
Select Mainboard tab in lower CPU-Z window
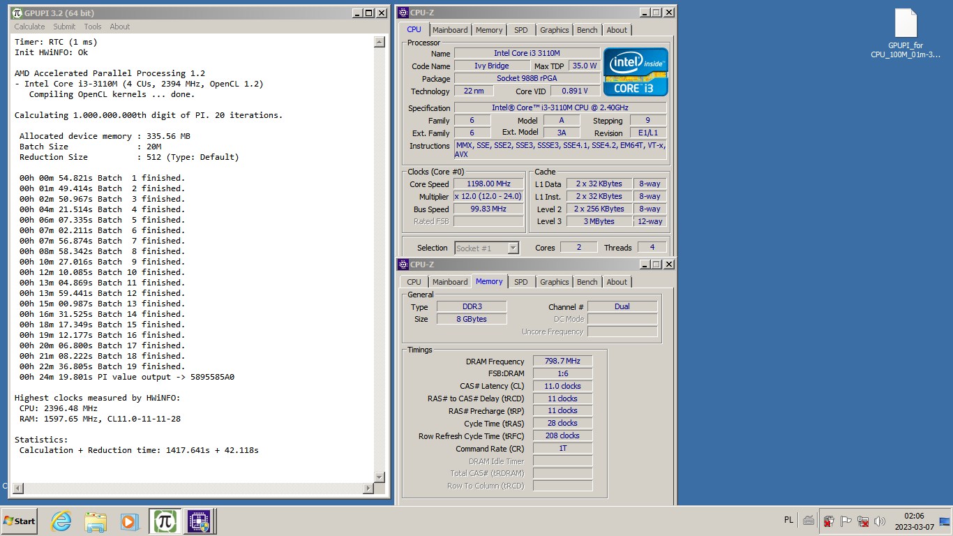click(450, 282)
